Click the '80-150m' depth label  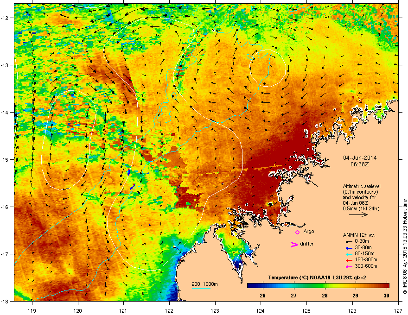(364, 253)
